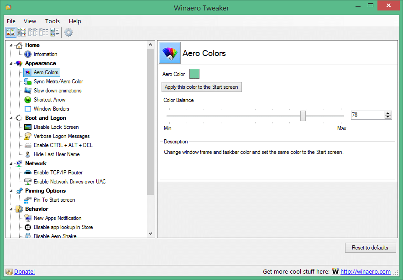Select the Hide Last User Name item
This screenshot has height=280, width=403.
coord(57,154)
